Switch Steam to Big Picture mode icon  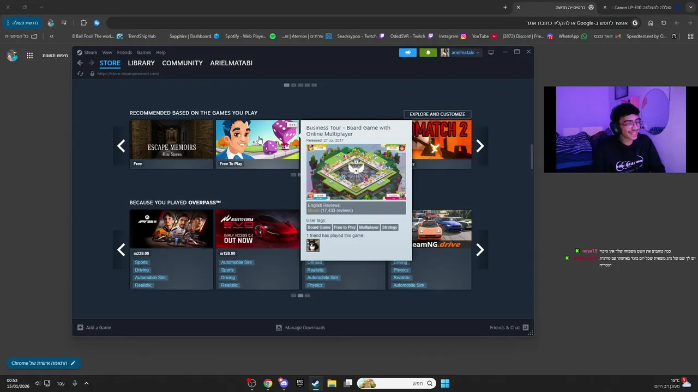click(491, 52)
